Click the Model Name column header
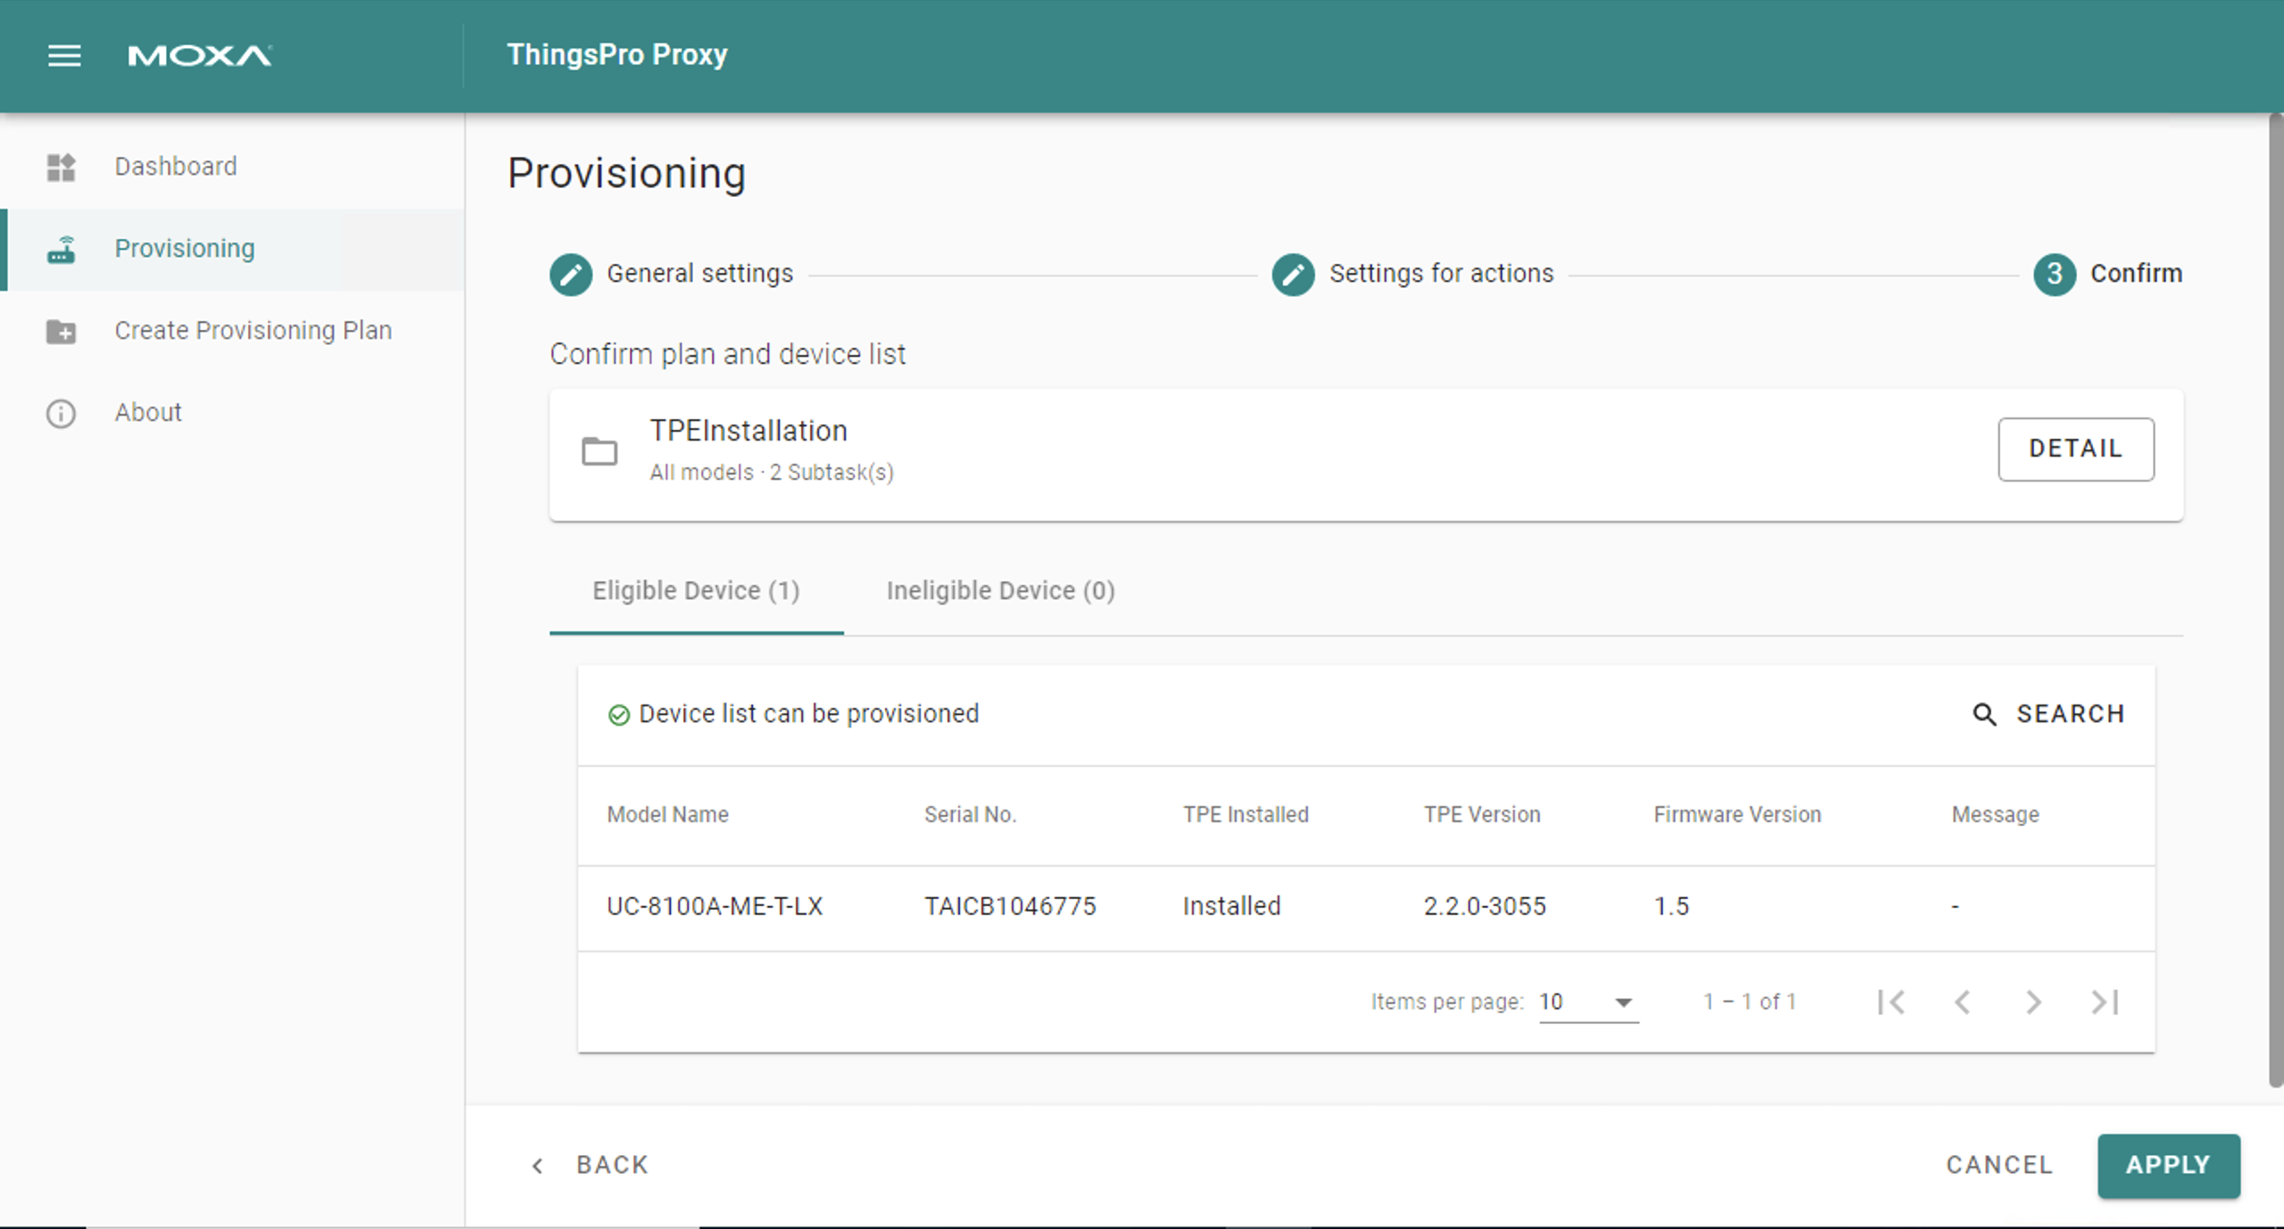This screenshot has height=1229, width=2284. point(667,815)
